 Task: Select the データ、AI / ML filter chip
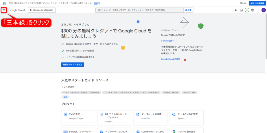171,92
